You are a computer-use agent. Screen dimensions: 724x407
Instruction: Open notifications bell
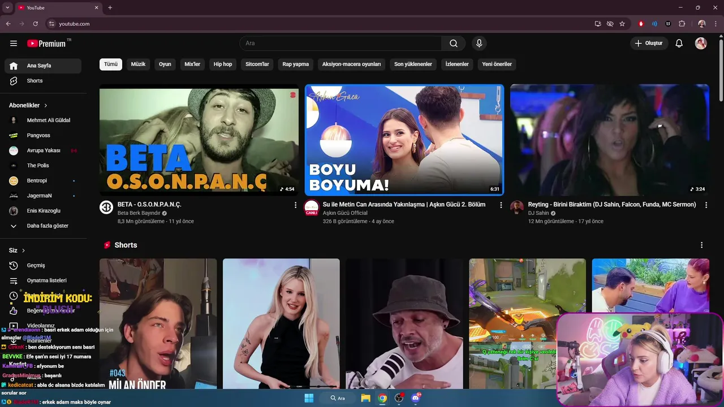[679, 44]
